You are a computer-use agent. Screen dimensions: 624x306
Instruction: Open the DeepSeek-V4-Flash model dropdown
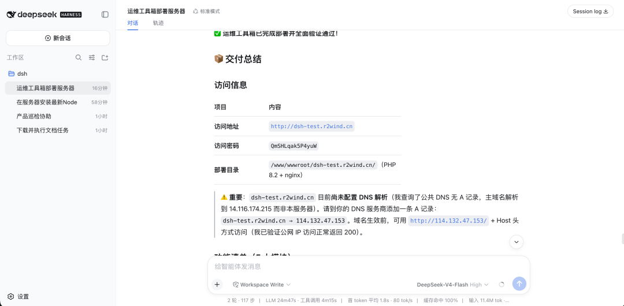click(453, 285)
